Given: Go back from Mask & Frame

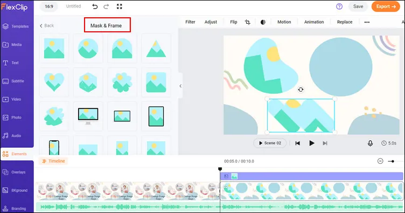Looking at the screenshot, I should (47, 25).
